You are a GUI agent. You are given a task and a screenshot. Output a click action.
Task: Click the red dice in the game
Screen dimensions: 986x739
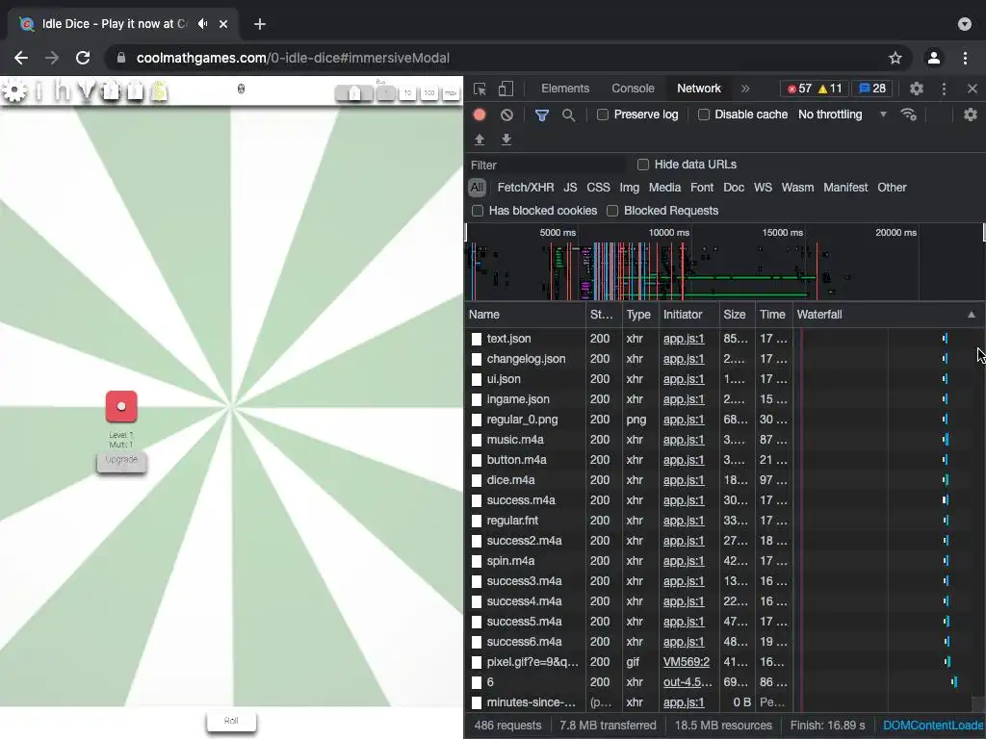click(x=121, y=407)
